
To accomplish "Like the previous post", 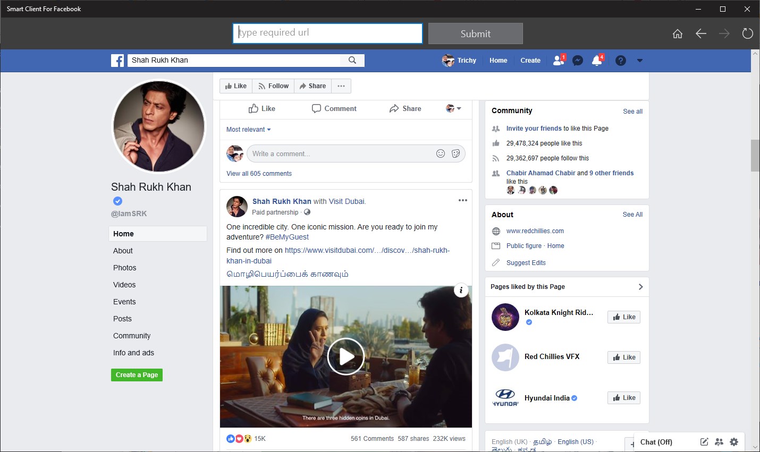I will pyautogui.click(x=262, y=108).
